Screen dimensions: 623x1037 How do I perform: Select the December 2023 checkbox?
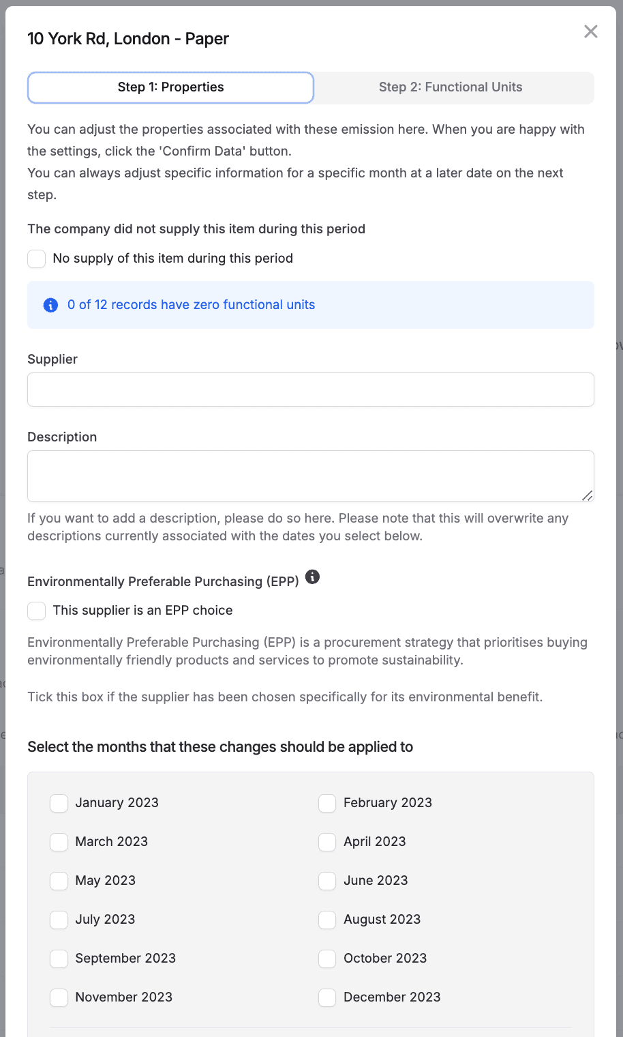[x=327, y=997]
